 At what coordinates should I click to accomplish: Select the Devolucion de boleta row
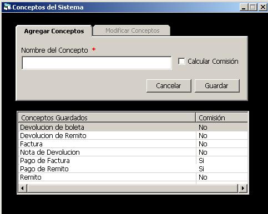coord(133,127)
